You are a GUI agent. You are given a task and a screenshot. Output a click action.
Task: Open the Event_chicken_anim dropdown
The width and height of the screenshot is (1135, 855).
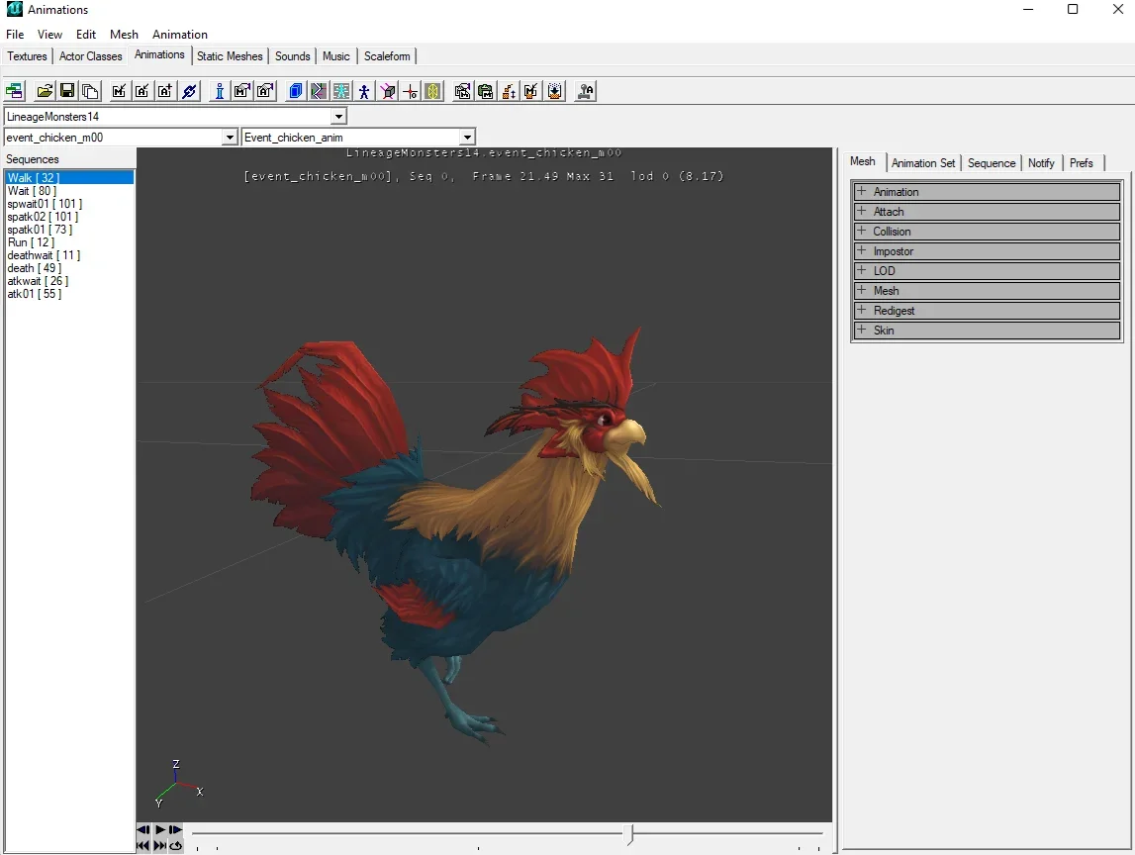pyautogui.click(x=467, y=138)
